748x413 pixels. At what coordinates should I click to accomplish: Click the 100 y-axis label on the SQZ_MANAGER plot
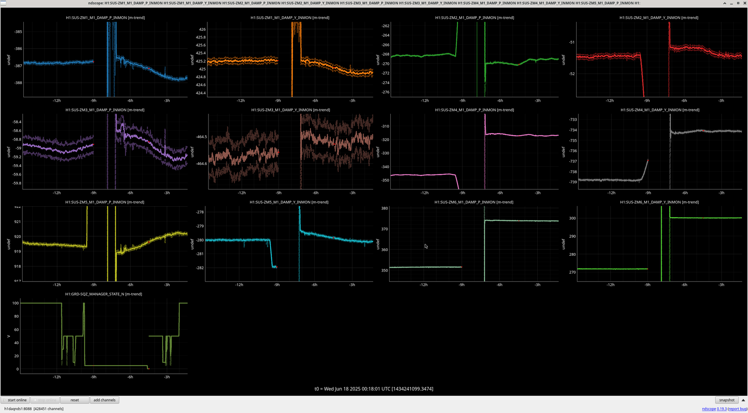[x=16, y=303]
